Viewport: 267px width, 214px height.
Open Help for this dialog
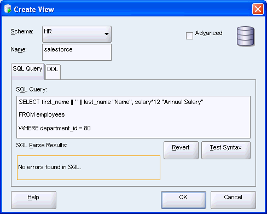[x=33, y=200]
